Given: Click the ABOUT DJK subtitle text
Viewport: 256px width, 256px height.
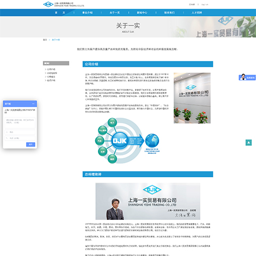Looking at the screenshot, I should (x=128, y=32).
